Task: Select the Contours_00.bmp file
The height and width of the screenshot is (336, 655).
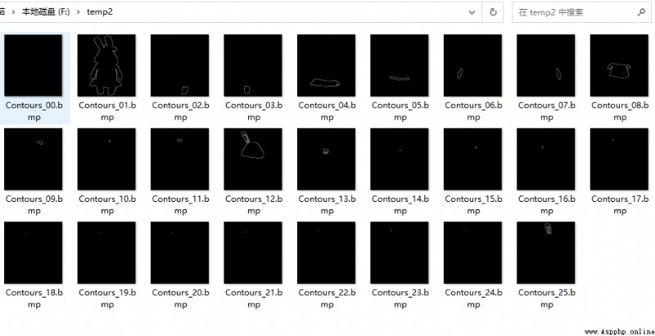Action: pyautogui.click(x=34, y=78)
